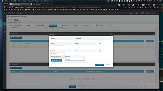The width and height of the screenshot is (163, 91).
Task: Open the Apple menu
Action: (2, 1)
